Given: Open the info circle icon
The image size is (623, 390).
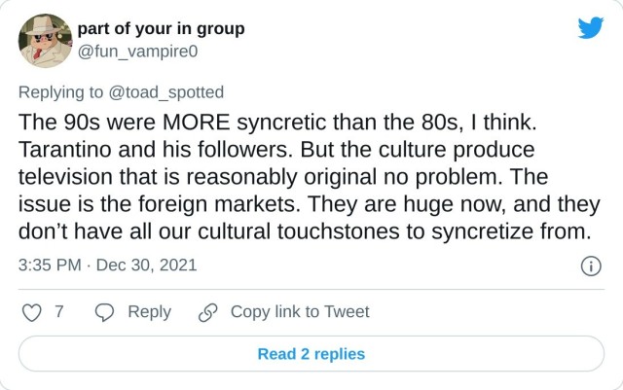Looking at the screenshot, I should tap(590, 266).
